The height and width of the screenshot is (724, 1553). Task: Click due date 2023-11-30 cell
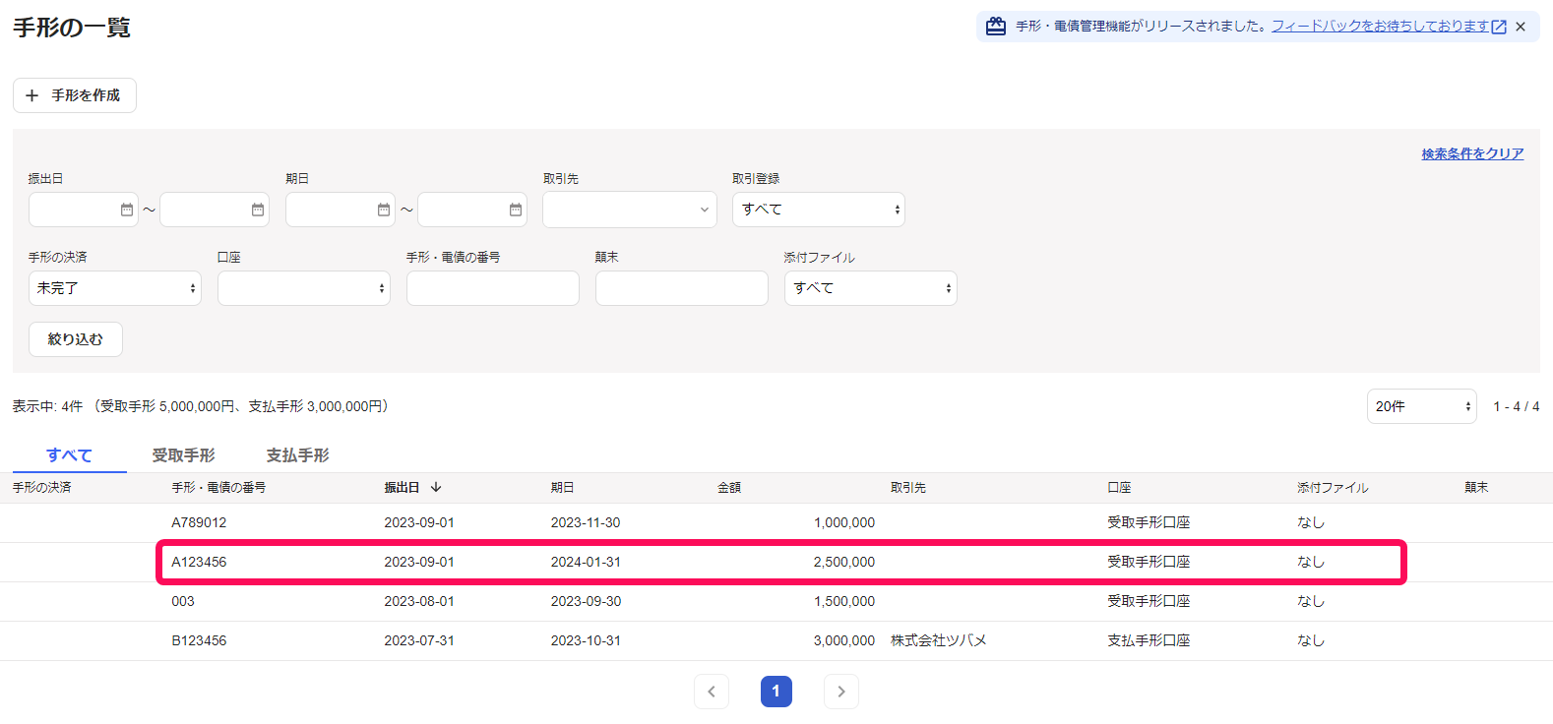pyautogui.click(x=586, y=522)
